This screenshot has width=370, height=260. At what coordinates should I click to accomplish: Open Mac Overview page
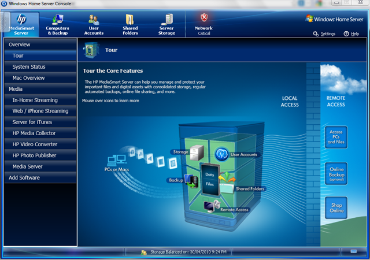40,78
